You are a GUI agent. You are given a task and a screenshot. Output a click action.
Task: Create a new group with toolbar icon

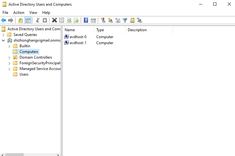point(110,20)
